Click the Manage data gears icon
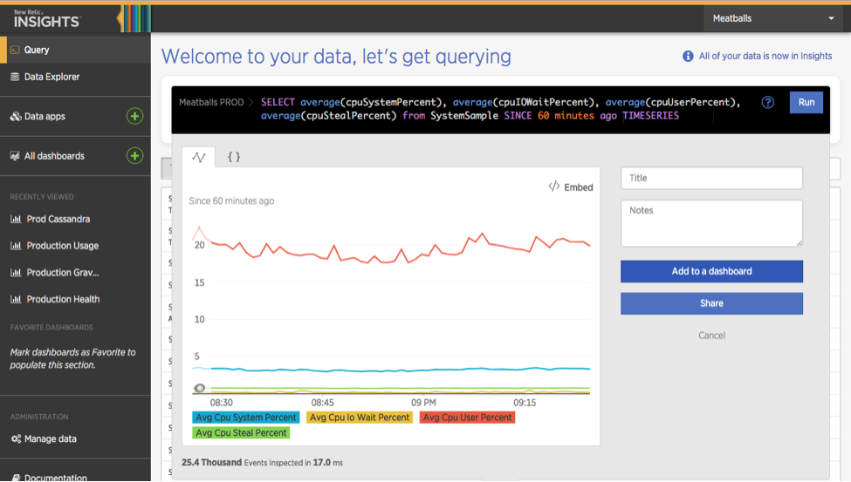The height and width of the screenshot is (482, 851). point(17,439)
